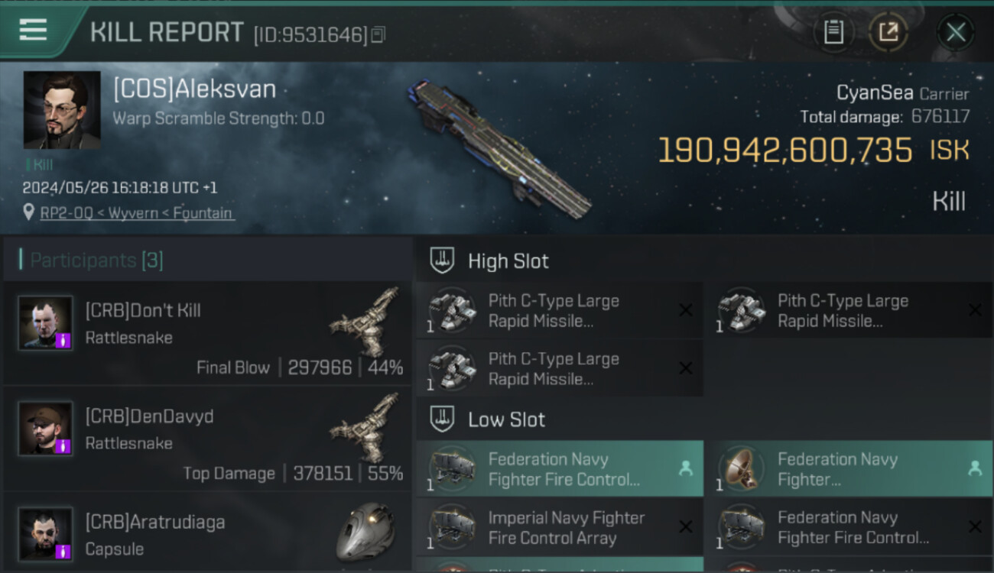994x573 pixels.
Task: Click the purple info badge on Don't Kill's portrait
Action: [64, 340]
